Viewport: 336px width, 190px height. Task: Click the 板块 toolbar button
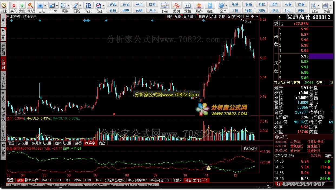click(x=235, y=4)
